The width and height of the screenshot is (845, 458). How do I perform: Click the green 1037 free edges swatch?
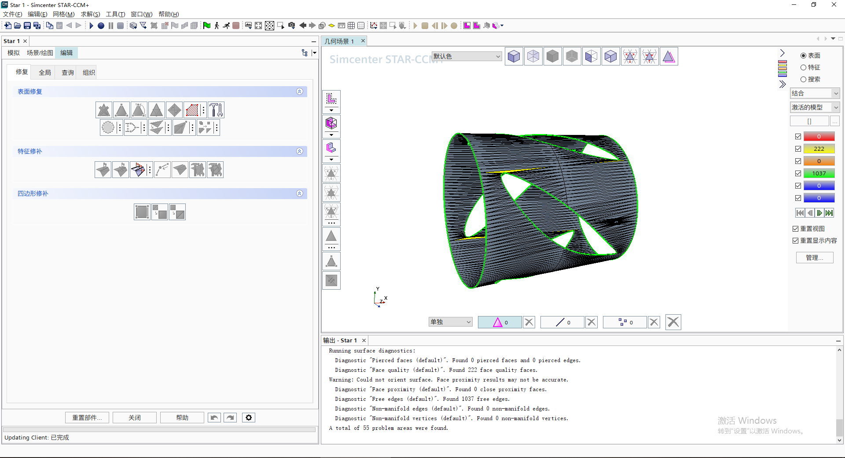pos(819,174)
